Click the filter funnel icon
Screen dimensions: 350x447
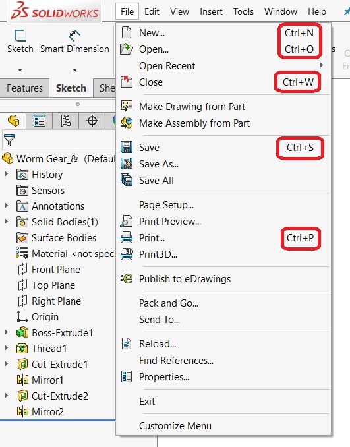(9, 140)
